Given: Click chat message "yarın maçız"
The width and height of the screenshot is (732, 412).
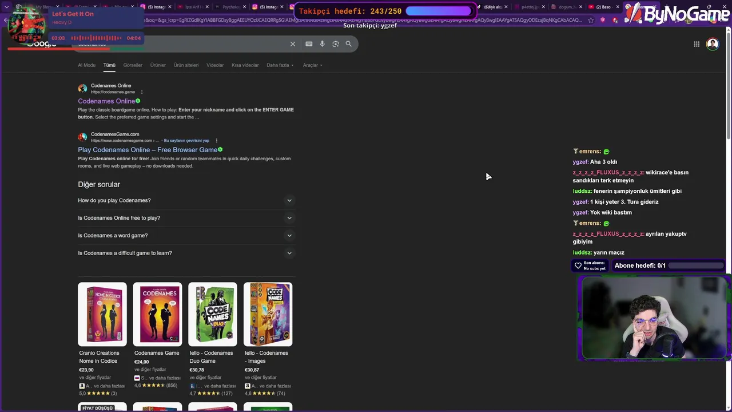Looking at the screenshot, I should [x=609, y=252].
